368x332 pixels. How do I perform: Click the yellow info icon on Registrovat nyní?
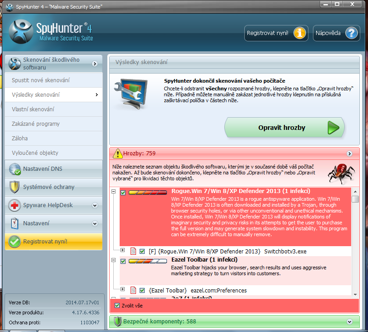coord(300,33)
